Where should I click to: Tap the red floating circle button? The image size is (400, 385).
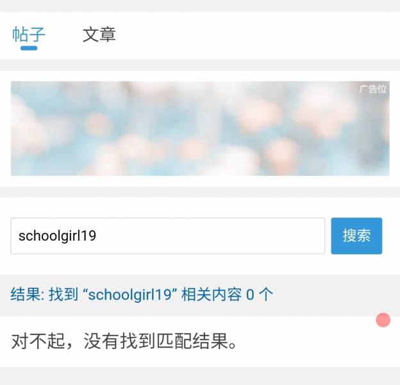(x=383, y=320)
